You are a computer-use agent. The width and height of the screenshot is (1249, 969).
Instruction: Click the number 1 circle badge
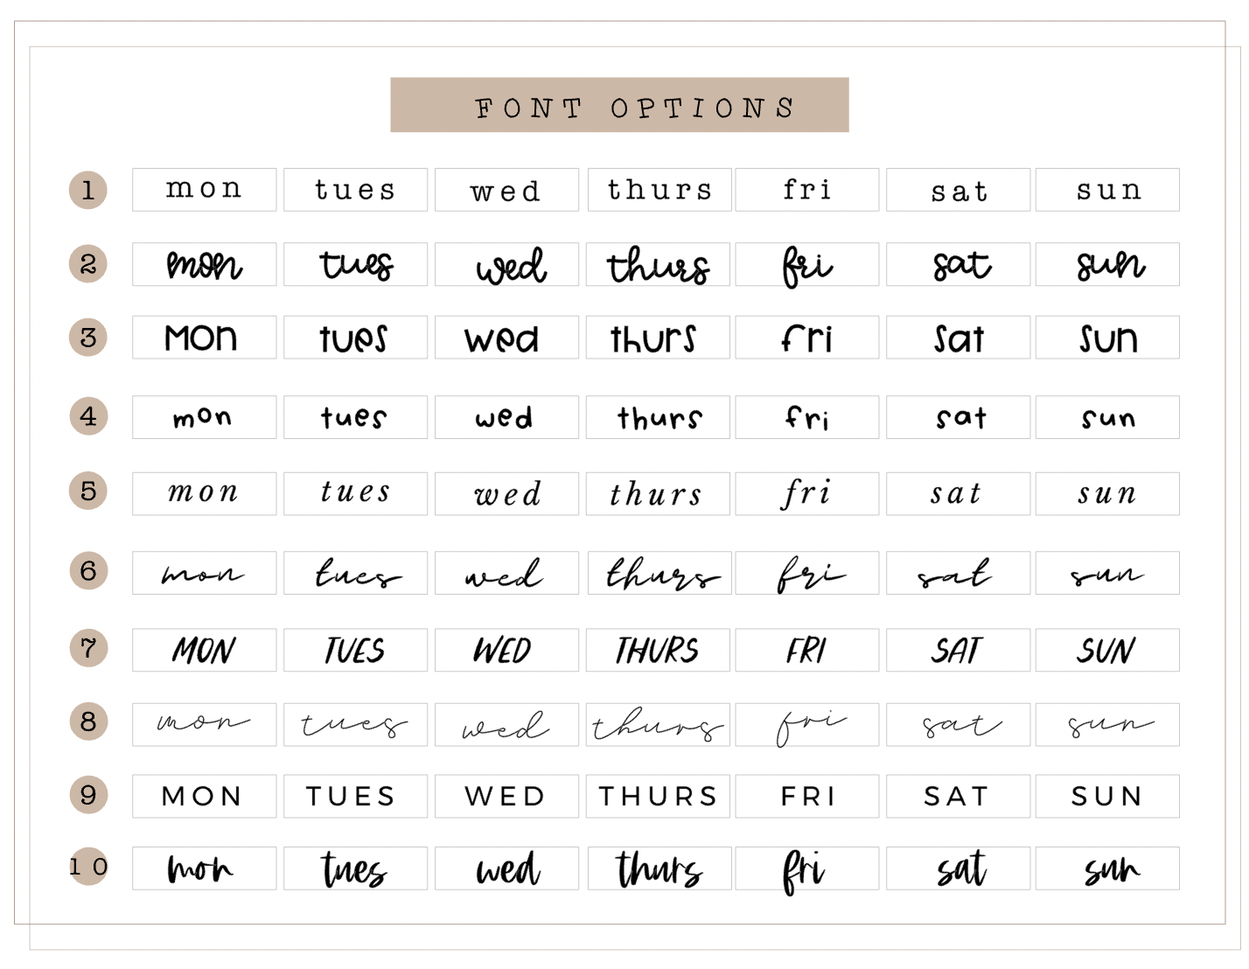coord(88,190)
